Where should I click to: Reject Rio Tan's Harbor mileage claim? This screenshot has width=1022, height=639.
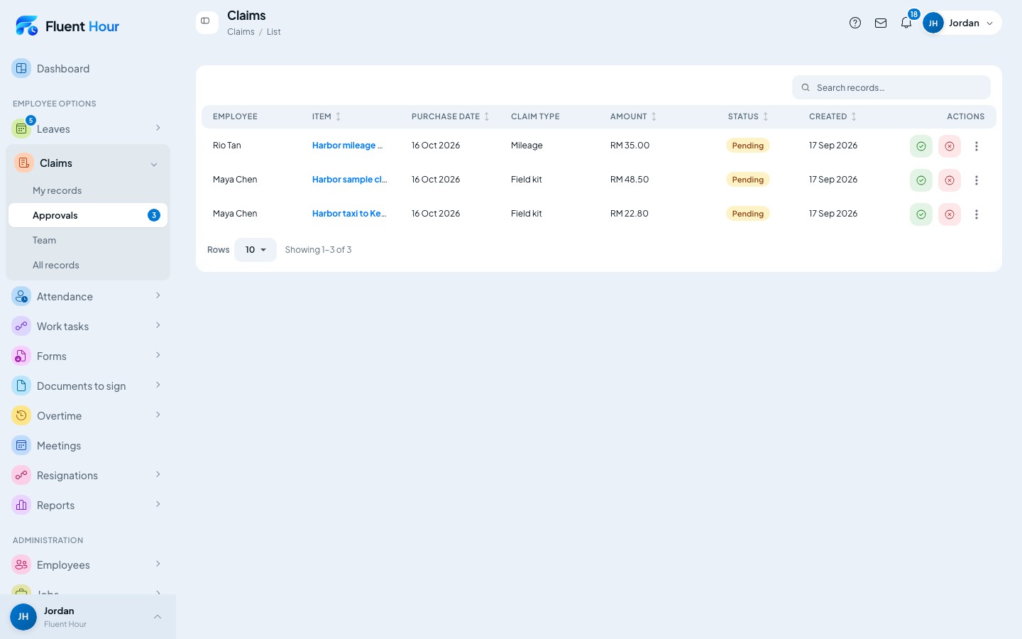[x=949, y=146]
